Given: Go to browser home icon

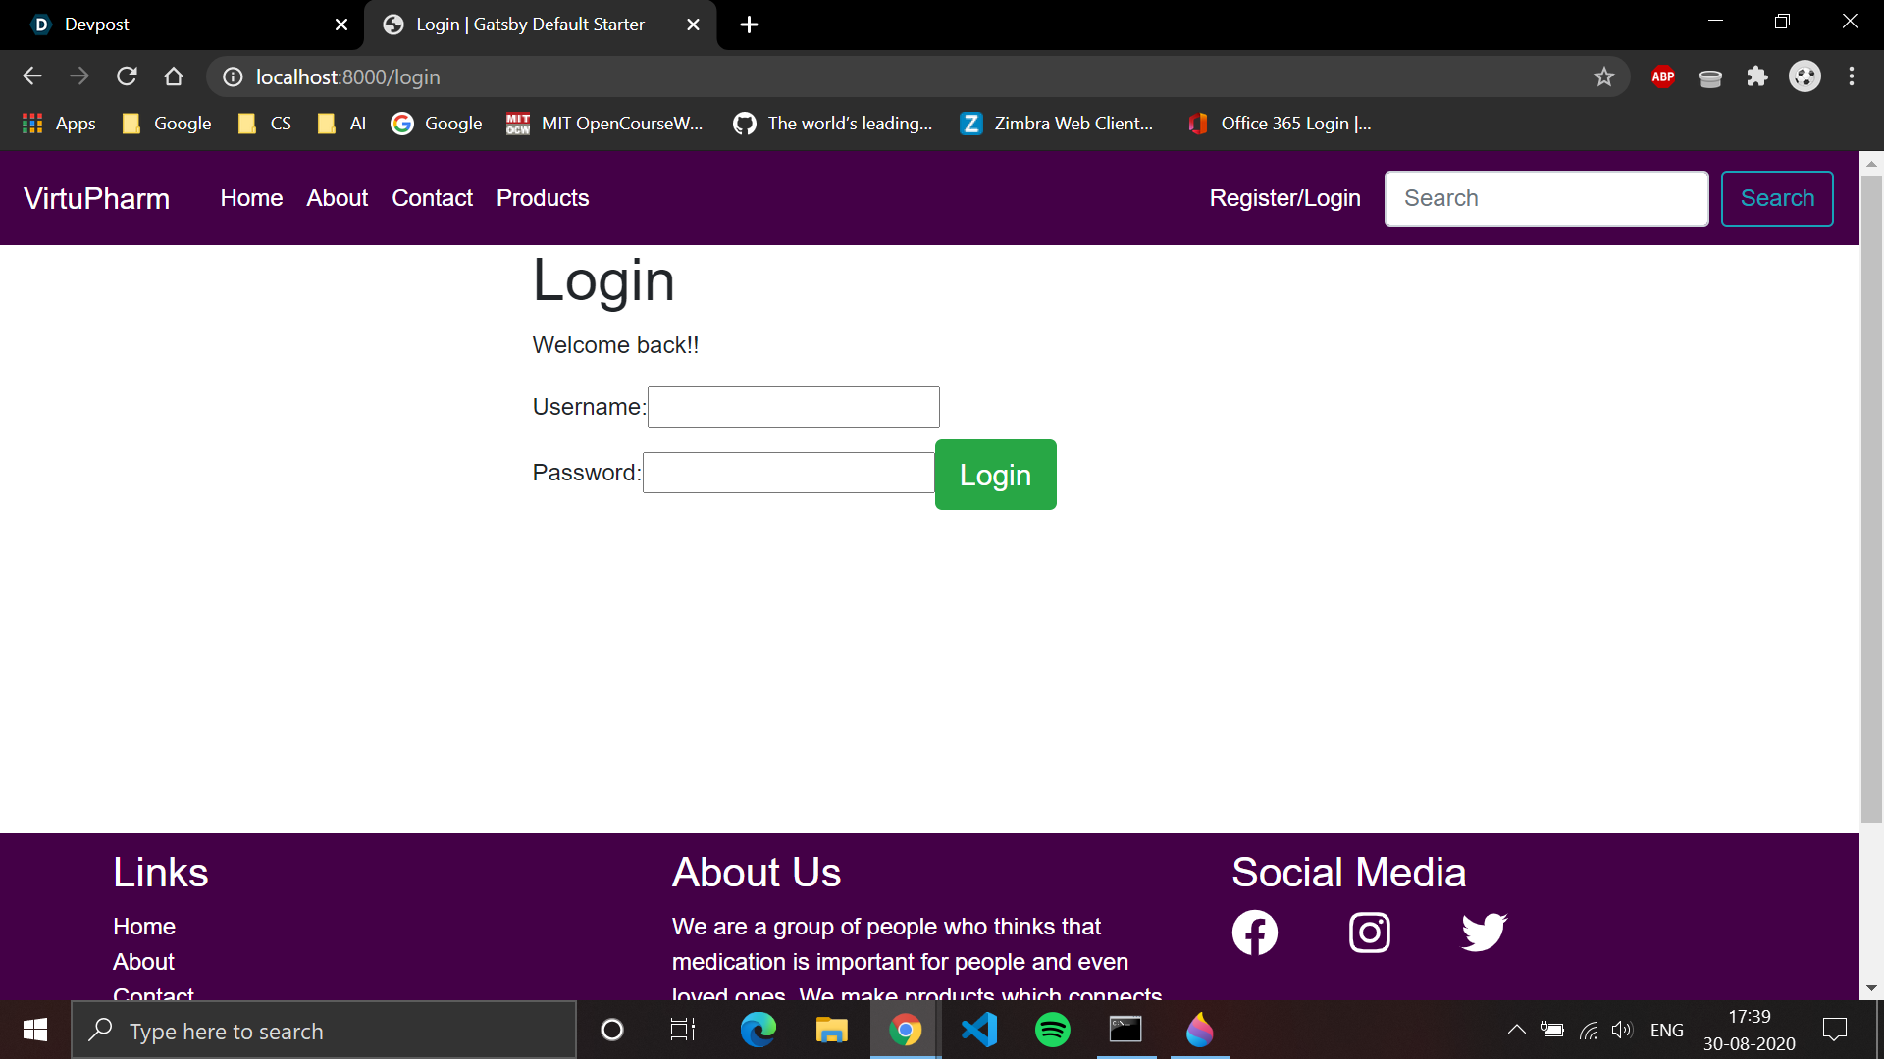Looking at the screenshot, I should pyautogui.click(x=174, y=76).
